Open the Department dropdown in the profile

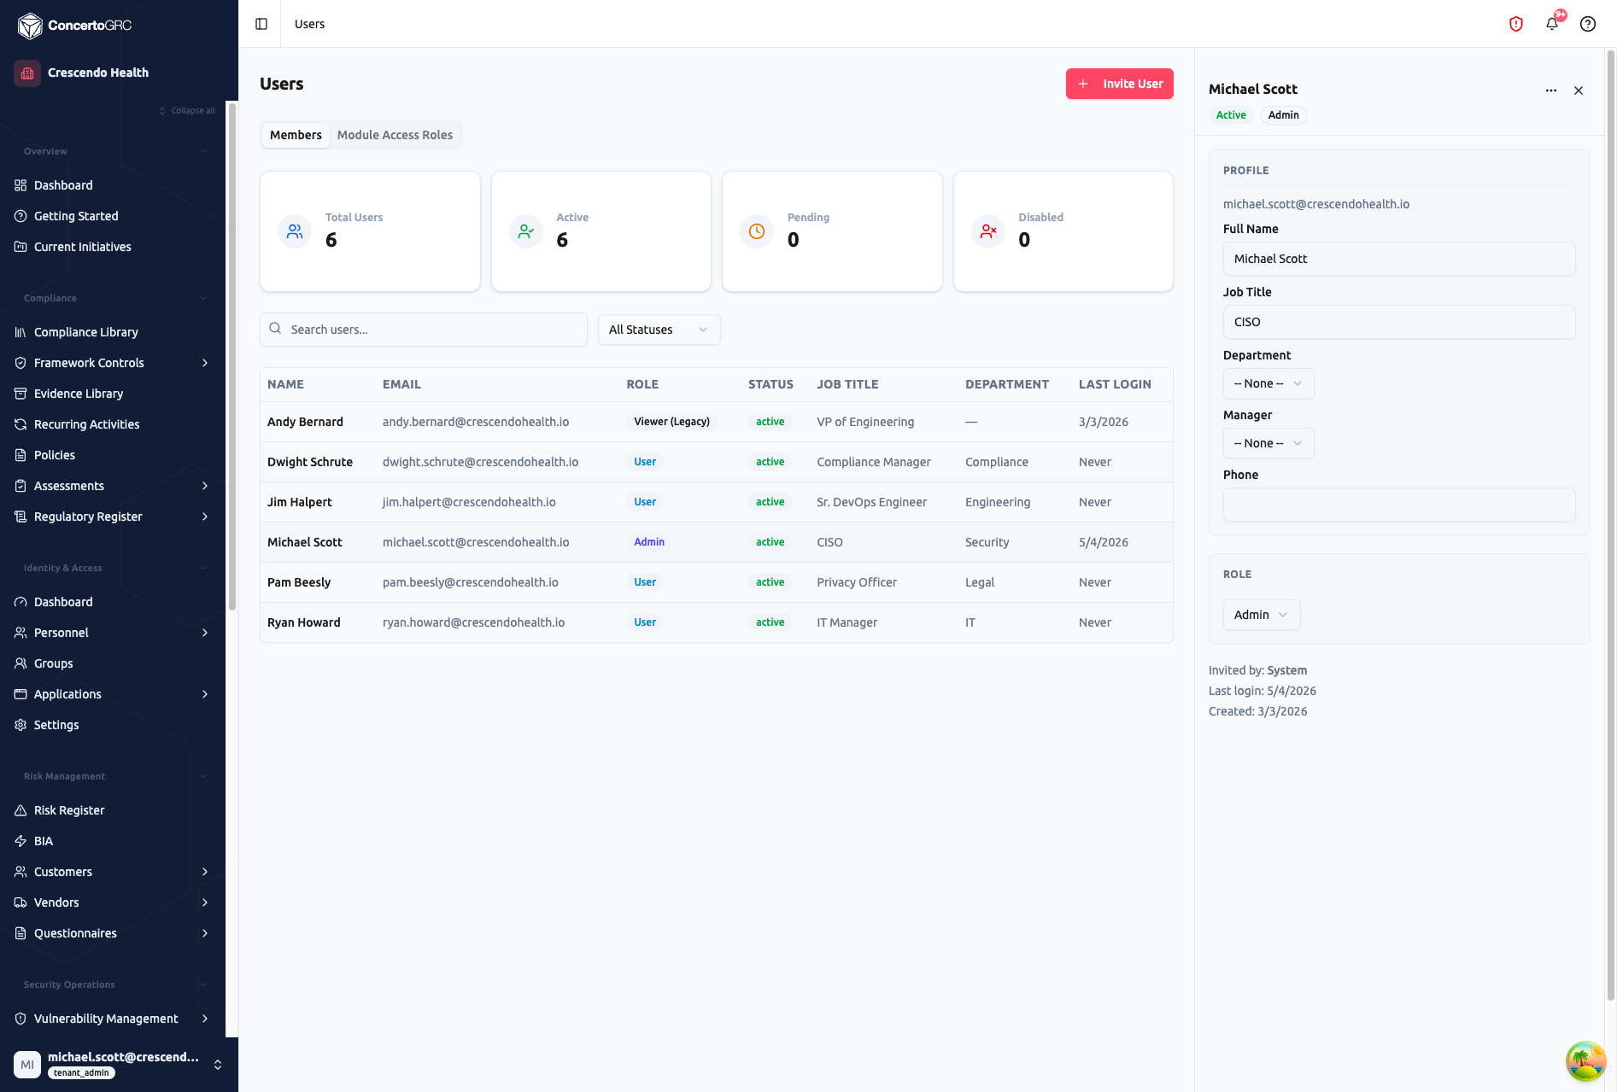[1268, 383]
